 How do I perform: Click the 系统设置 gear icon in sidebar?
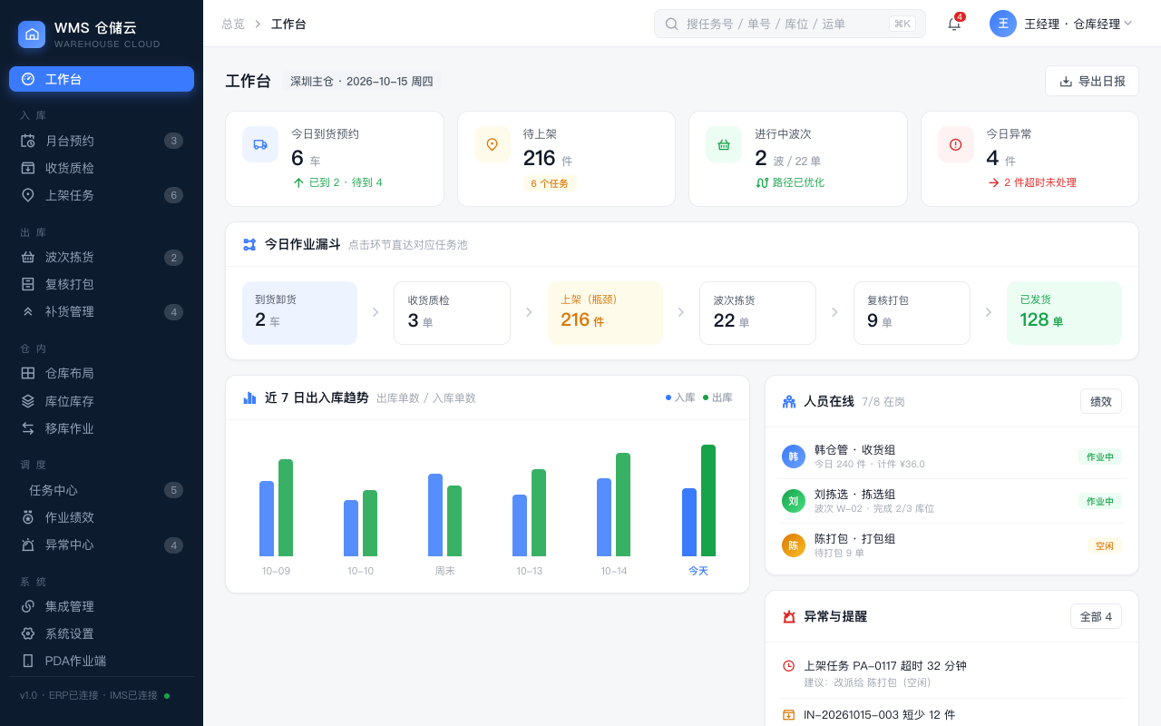click(28, 633)
